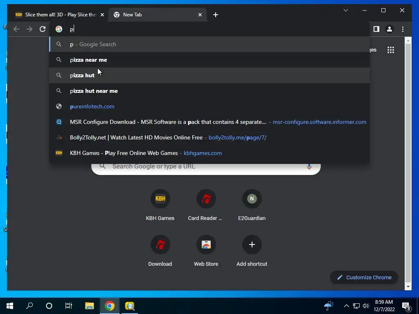Open the notification center icon

pyautogui.click(x=406, y=306)
